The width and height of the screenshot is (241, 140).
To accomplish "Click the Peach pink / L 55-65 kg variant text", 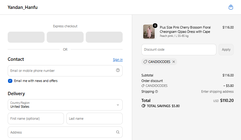I will pyautogui.click(x=174, y=36).
